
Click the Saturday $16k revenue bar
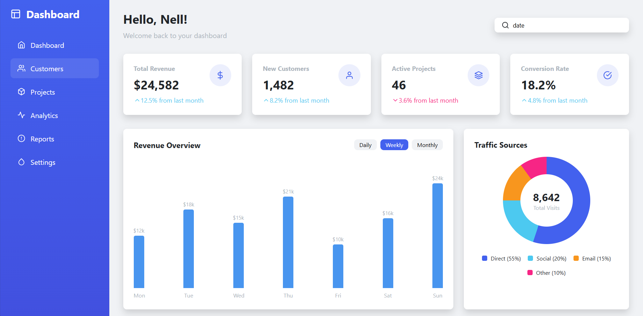tap(388, 253)
